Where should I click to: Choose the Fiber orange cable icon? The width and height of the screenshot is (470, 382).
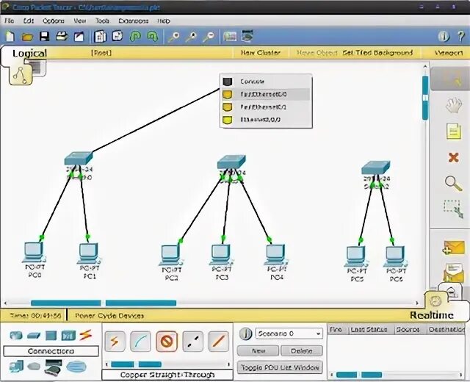pyautogui.click(x=219, y=341)
